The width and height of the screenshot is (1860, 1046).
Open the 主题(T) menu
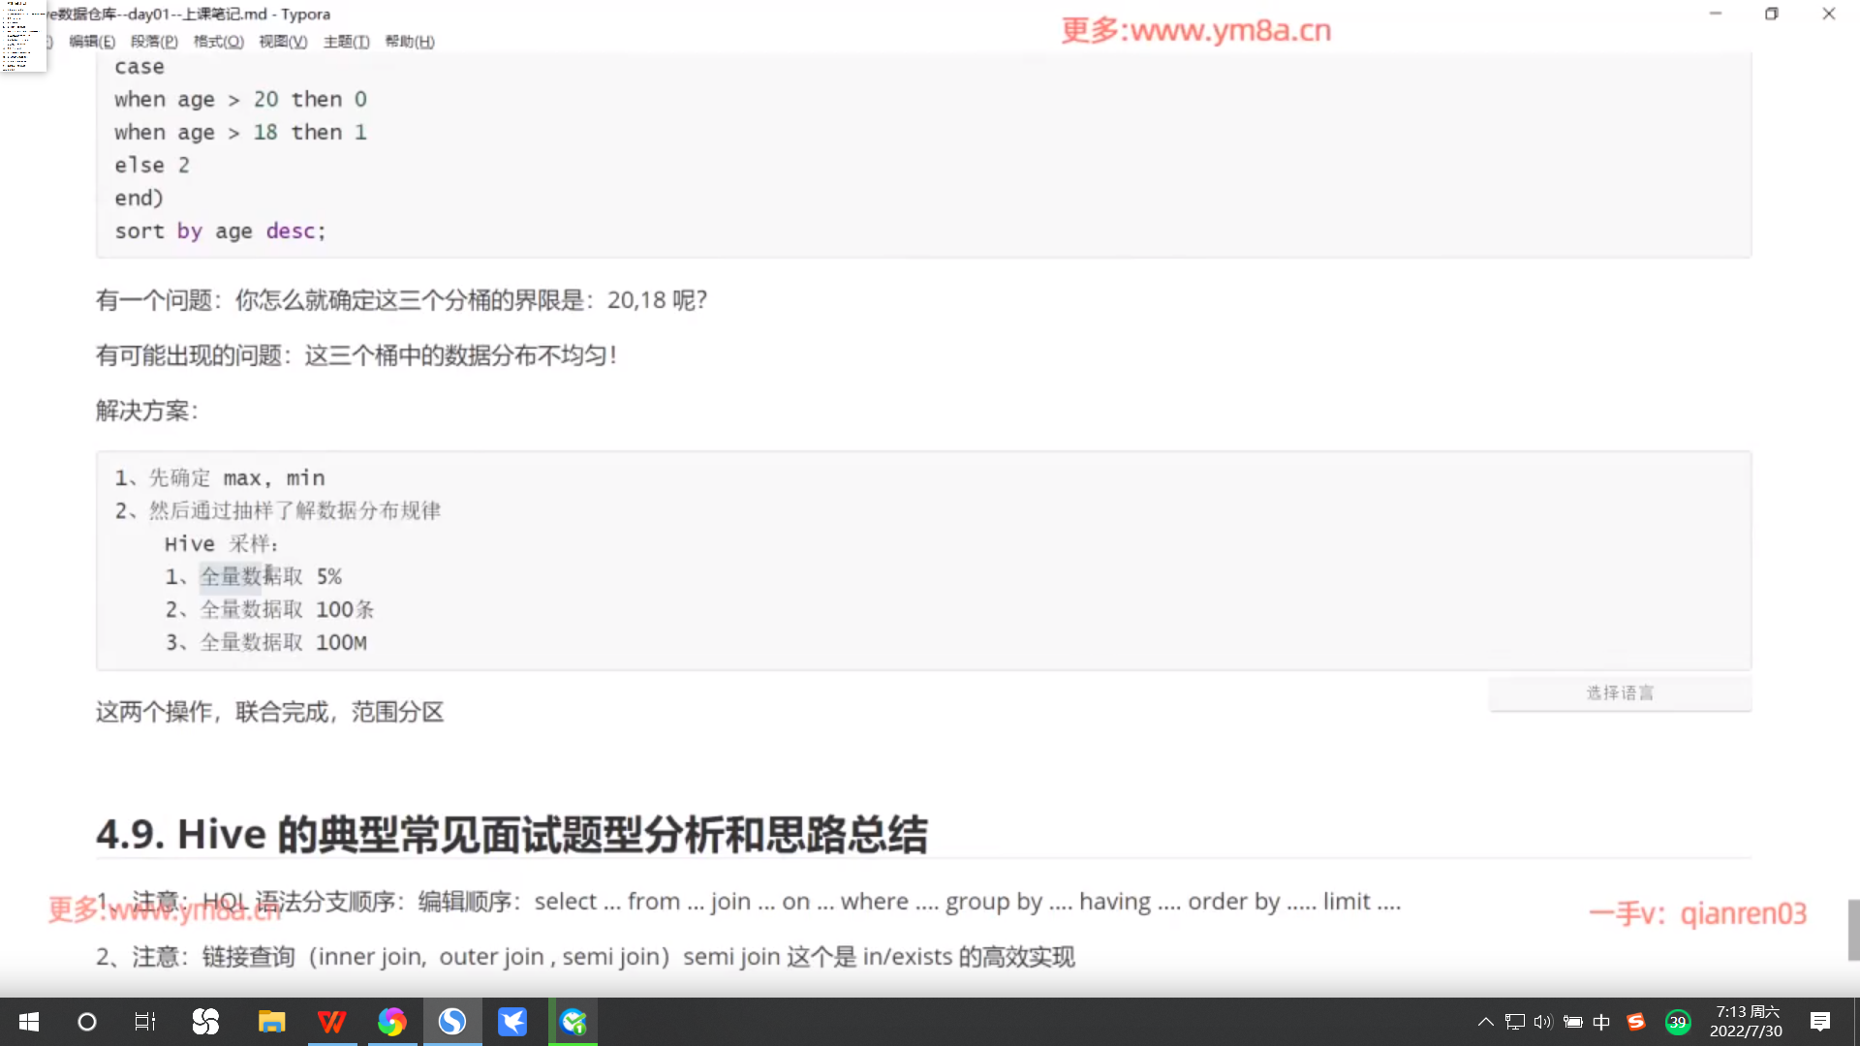click(346, 42)
